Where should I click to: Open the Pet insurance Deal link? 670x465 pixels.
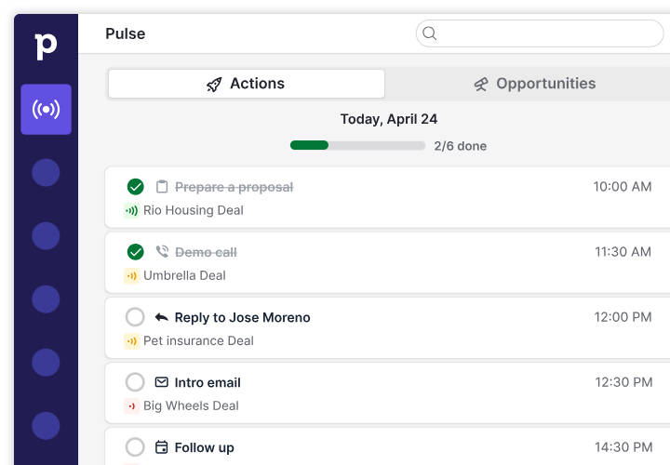[198, 340]
